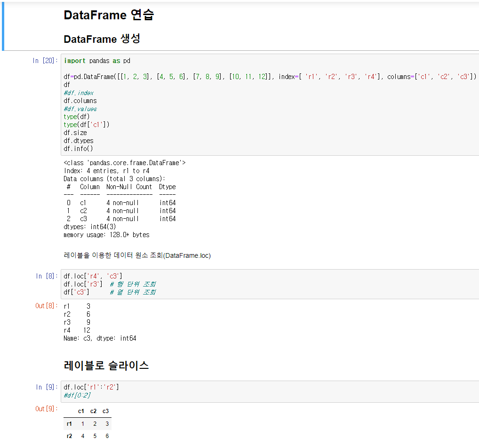This screenshot has width=479, height=446.
Task: Click the 'DataFrame 생성' subheading
Action: pos(102,39)
